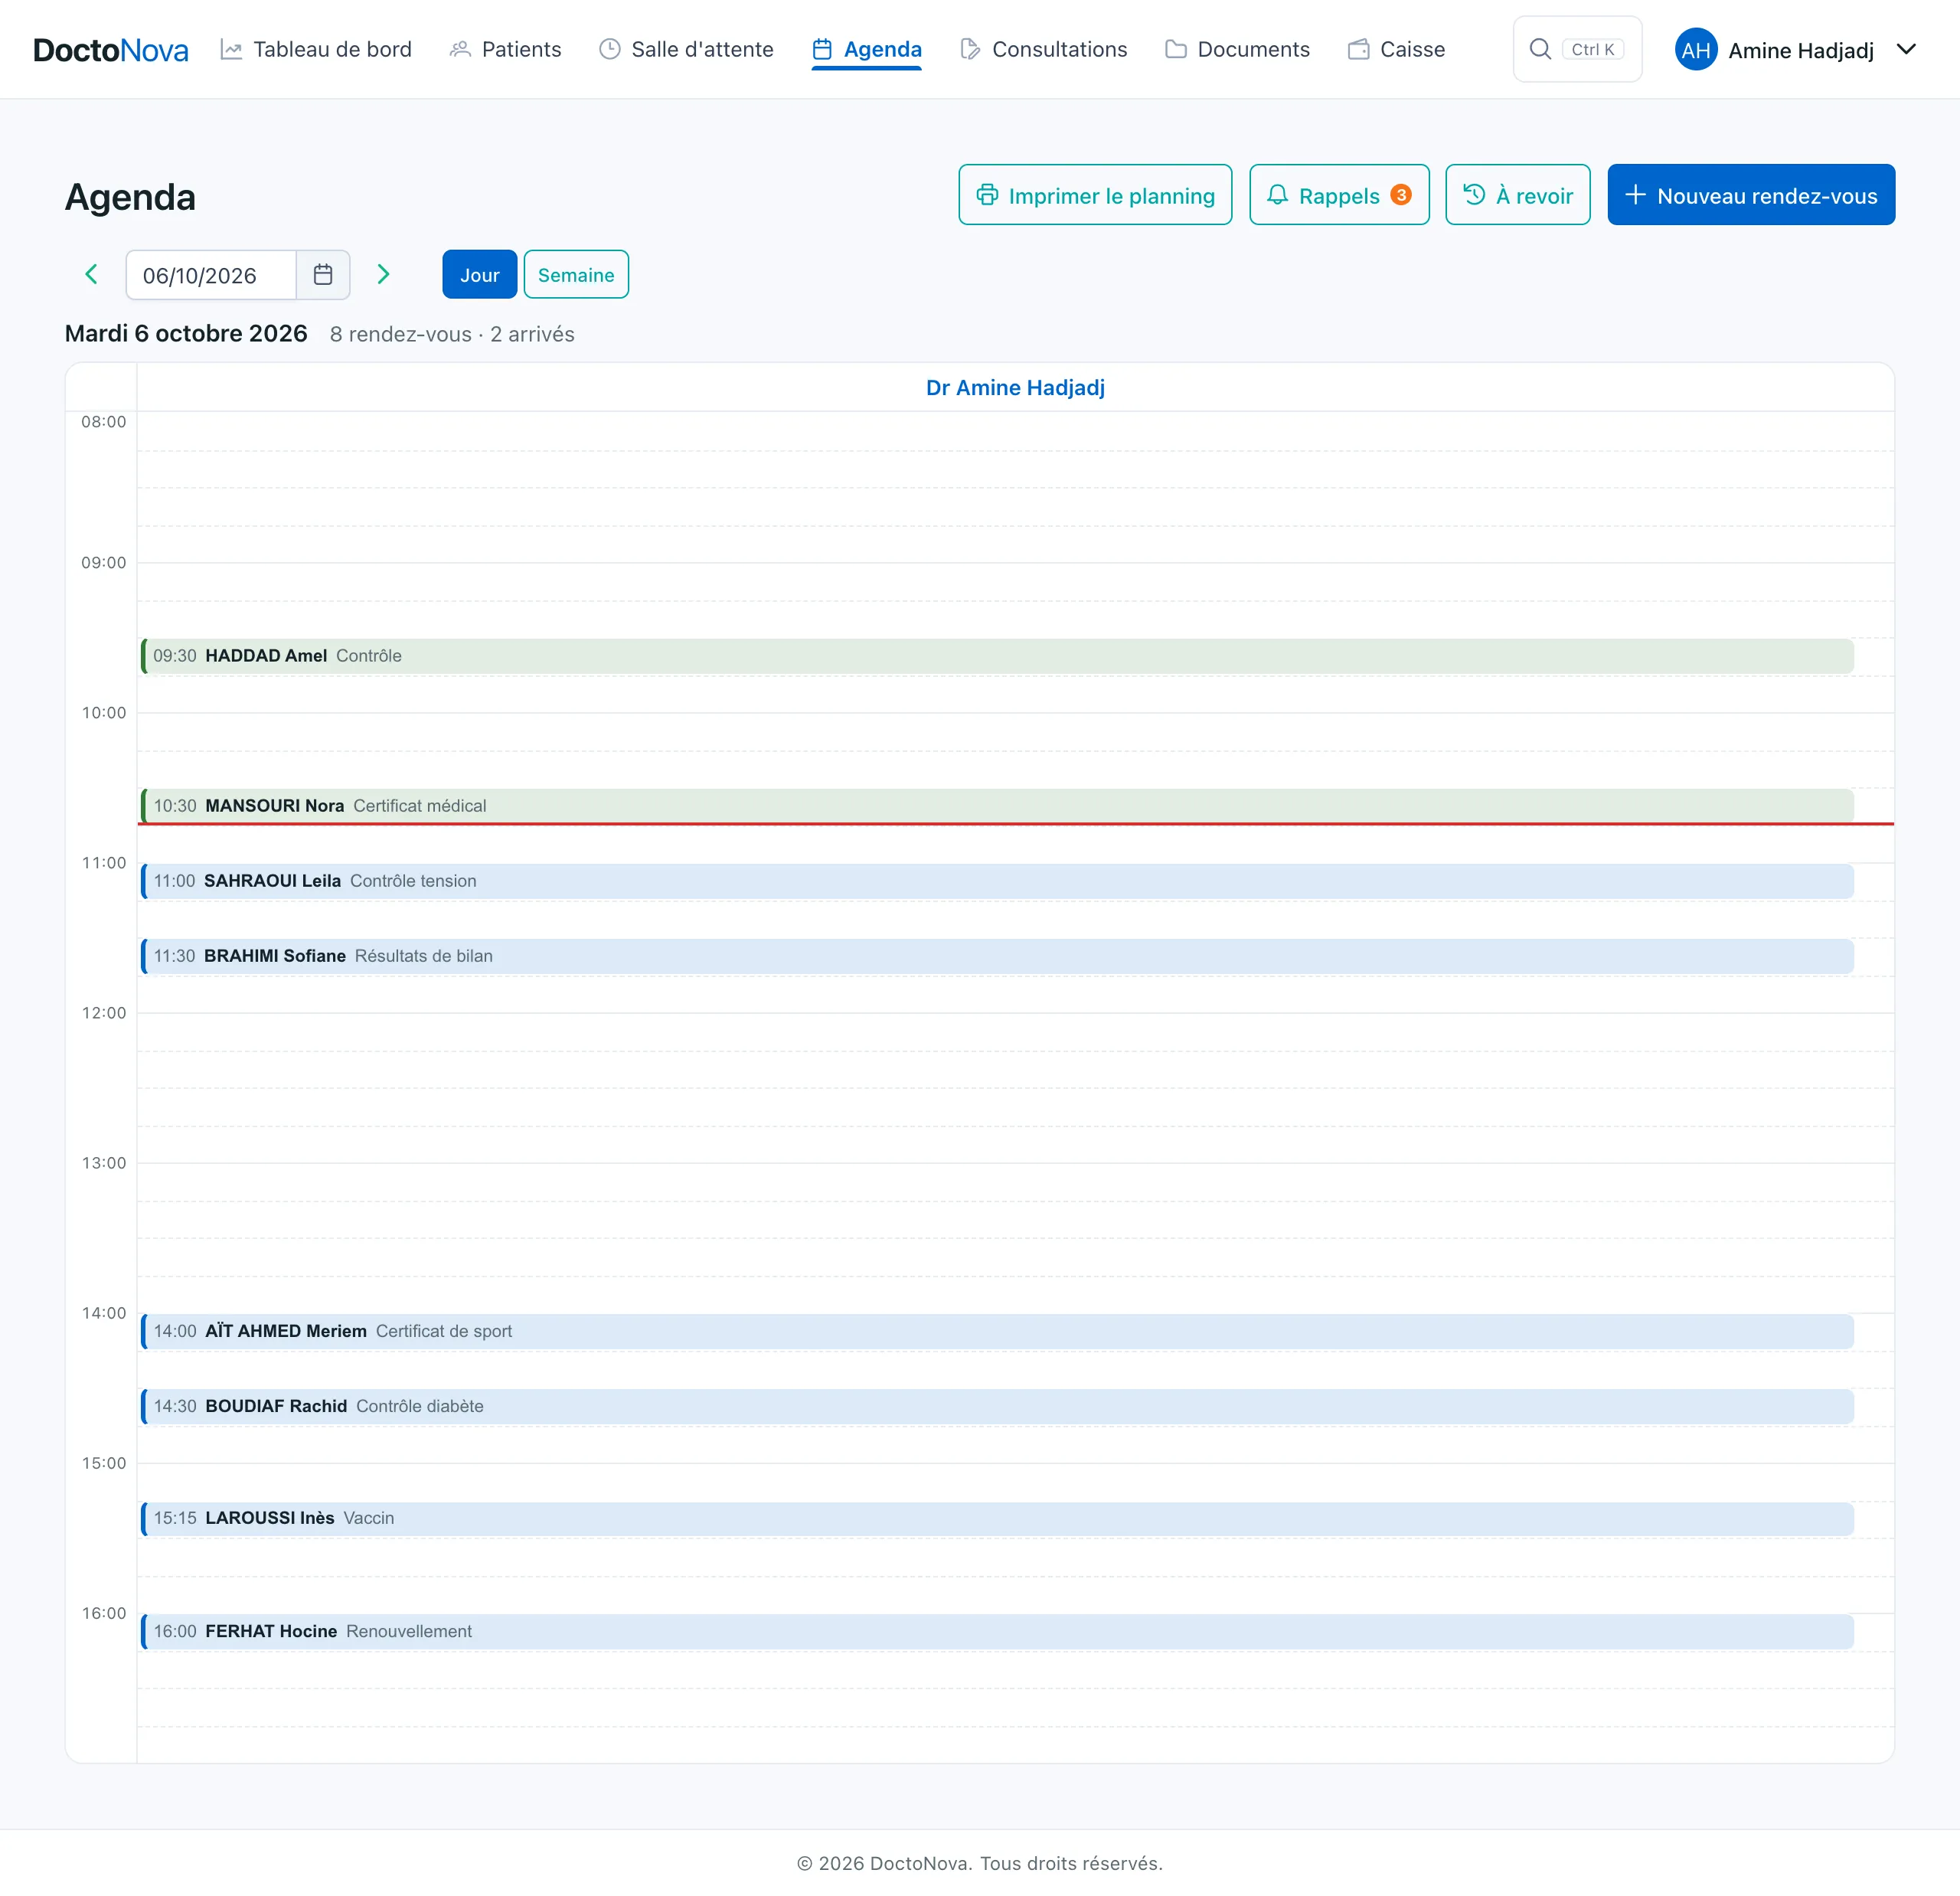Open the Caisse page
Viewport: 1960px width, 1896px height.
[1396, 49]
